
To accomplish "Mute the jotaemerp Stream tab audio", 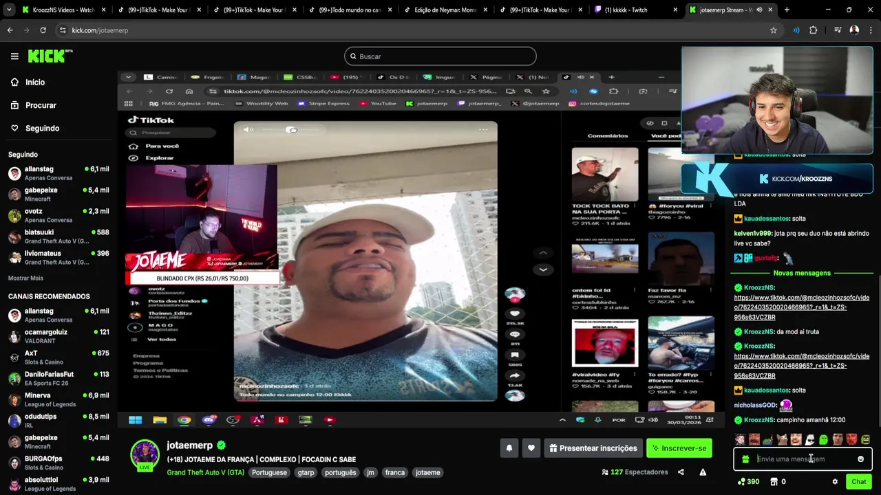I will (759, 10).
